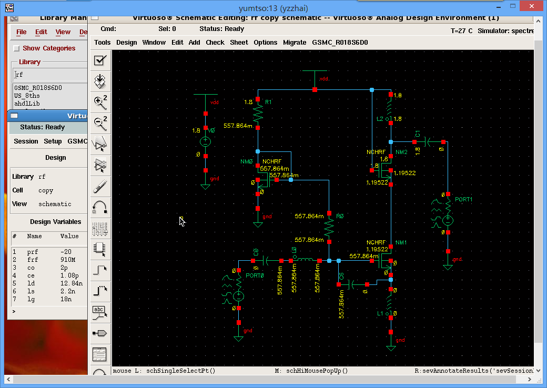This screenshot has height=388, width=547.
Task: Zoom in by 2 using the magnifier plus icon
Action: 100,102
